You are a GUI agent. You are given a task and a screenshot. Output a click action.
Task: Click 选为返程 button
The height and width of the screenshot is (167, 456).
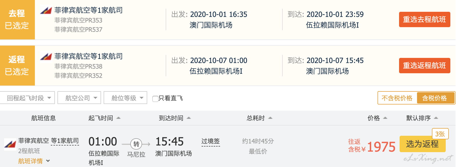click(x=422, y=144)
